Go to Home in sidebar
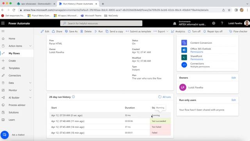 point(12,38)
